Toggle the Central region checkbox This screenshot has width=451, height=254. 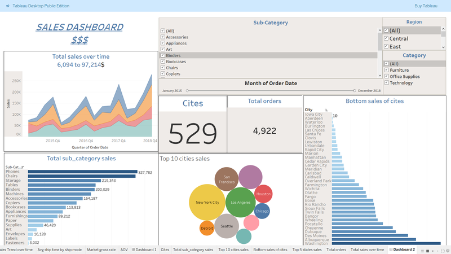point(386,38)
